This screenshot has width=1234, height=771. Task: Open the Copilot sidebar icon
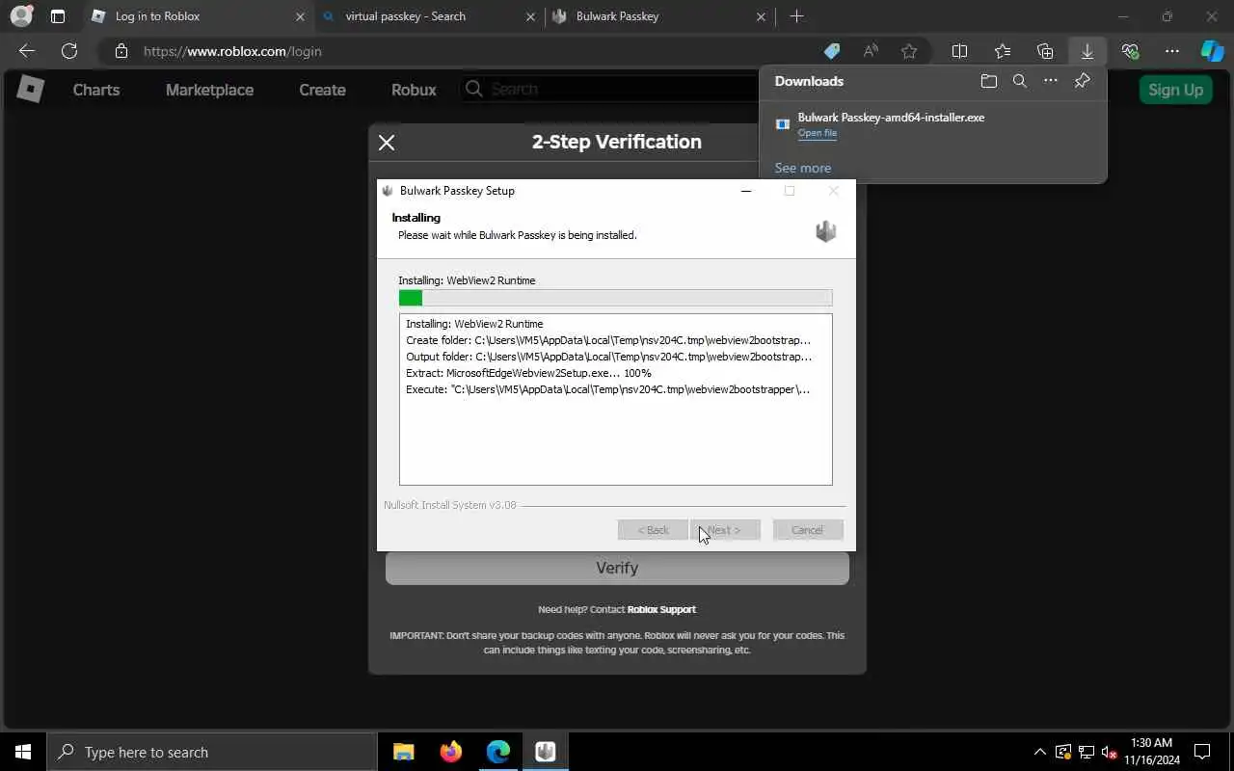[x=1212, y=51]
